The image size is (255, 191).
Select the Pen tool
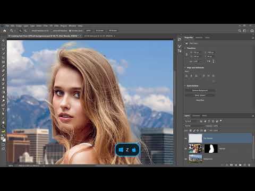pyautogui.click(x=3, y=105)
